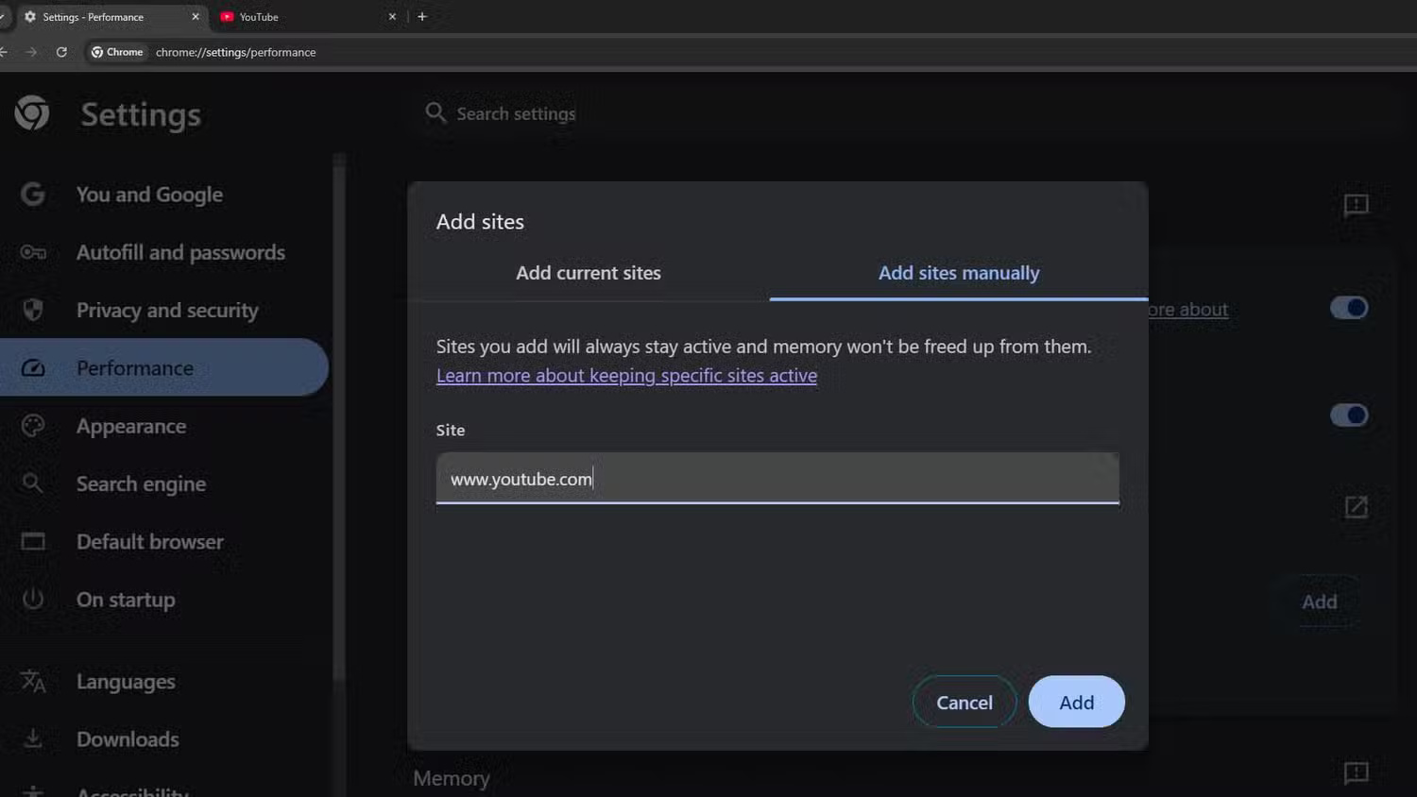
Task: Click the download arrow icon for Downloads
Action: click(33, 738)
